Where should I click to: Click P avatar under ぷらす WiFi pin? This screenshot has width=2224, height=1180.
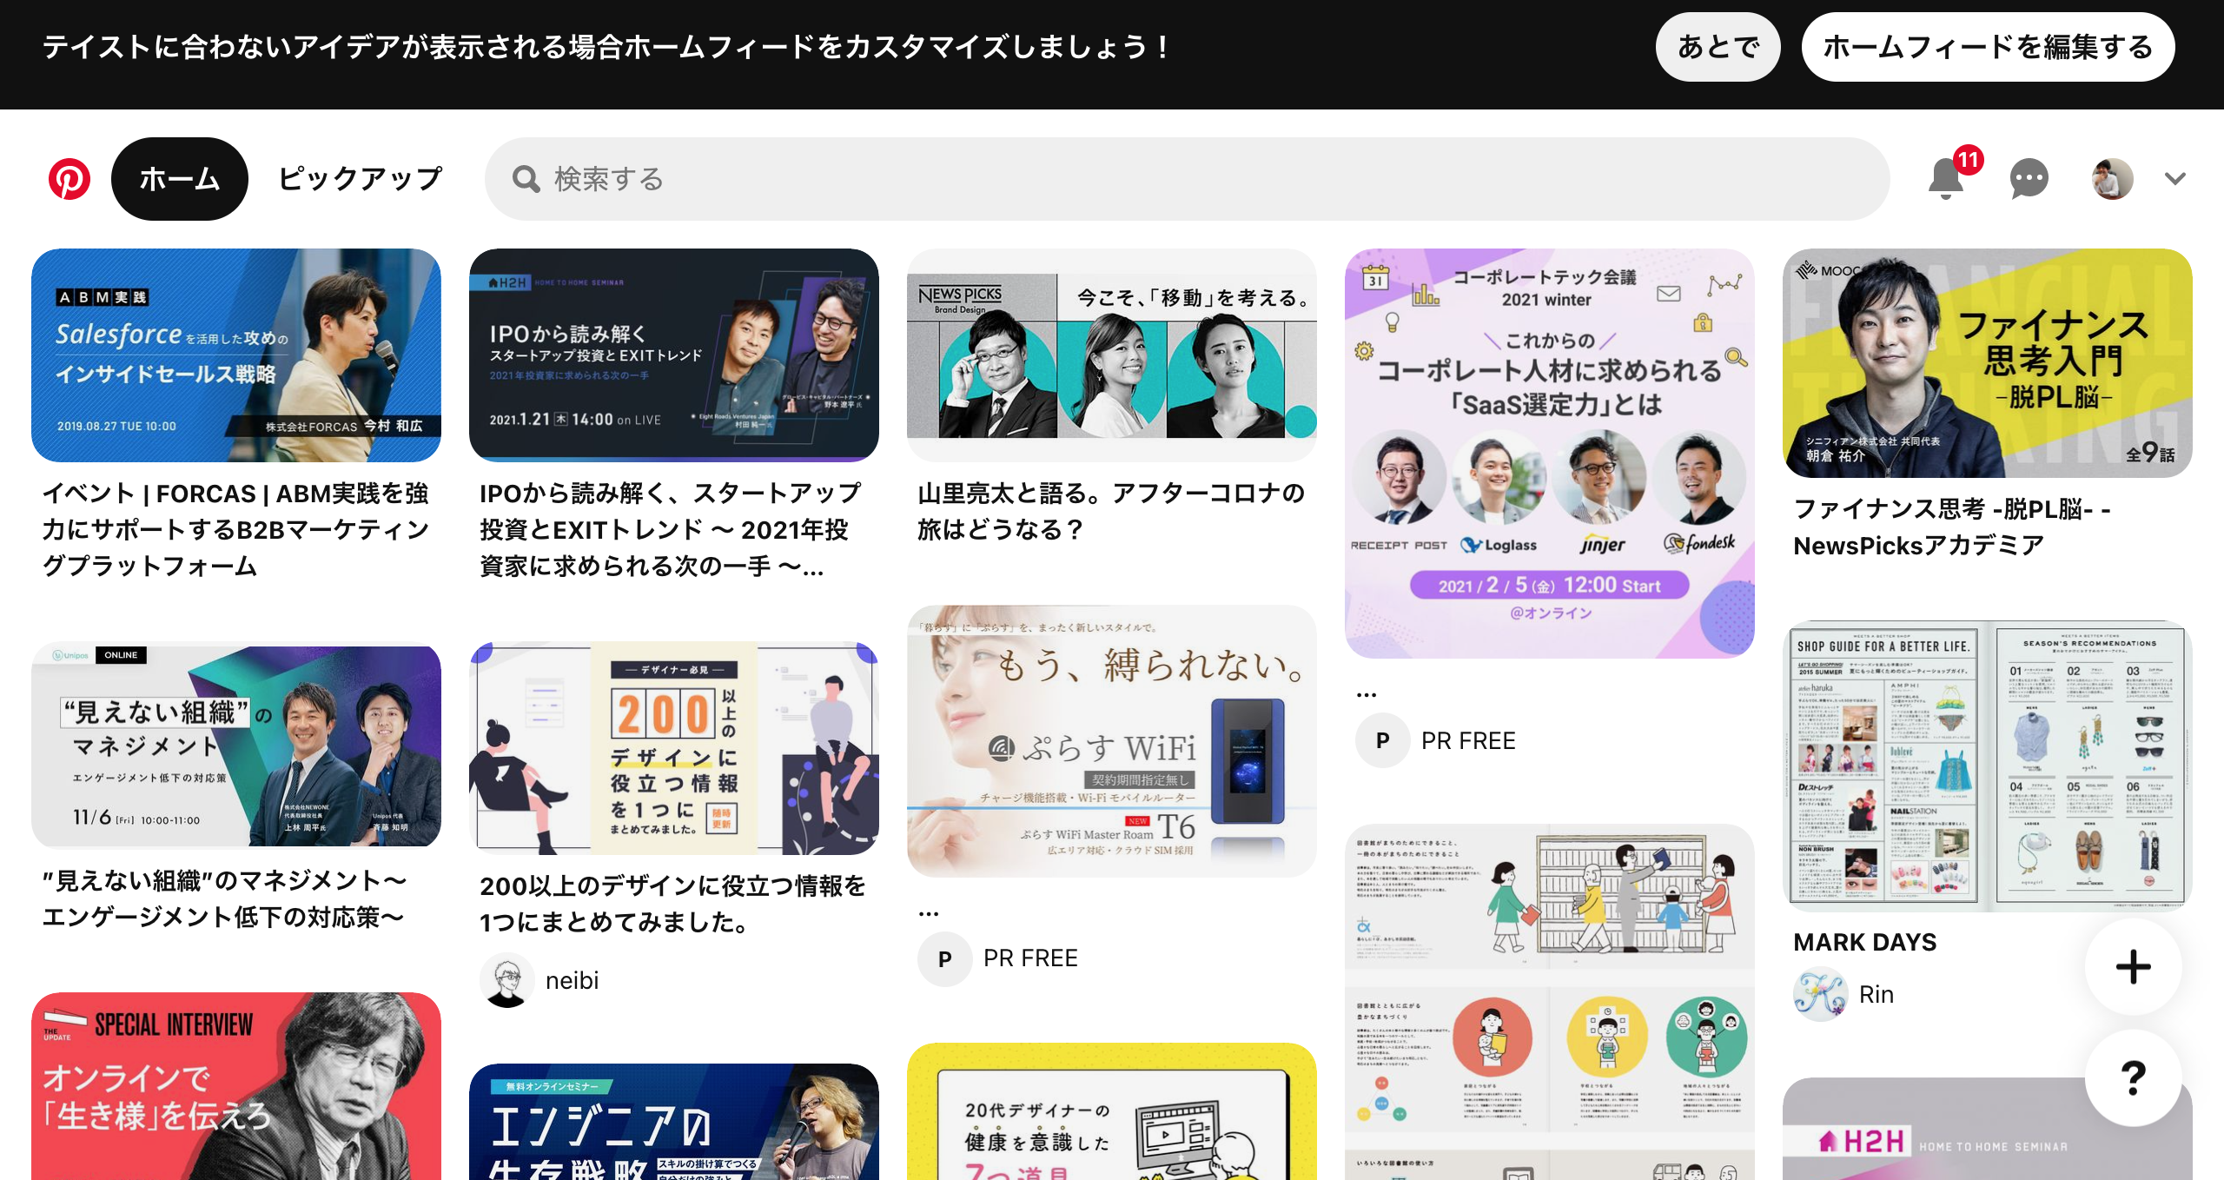pos(945,958)
